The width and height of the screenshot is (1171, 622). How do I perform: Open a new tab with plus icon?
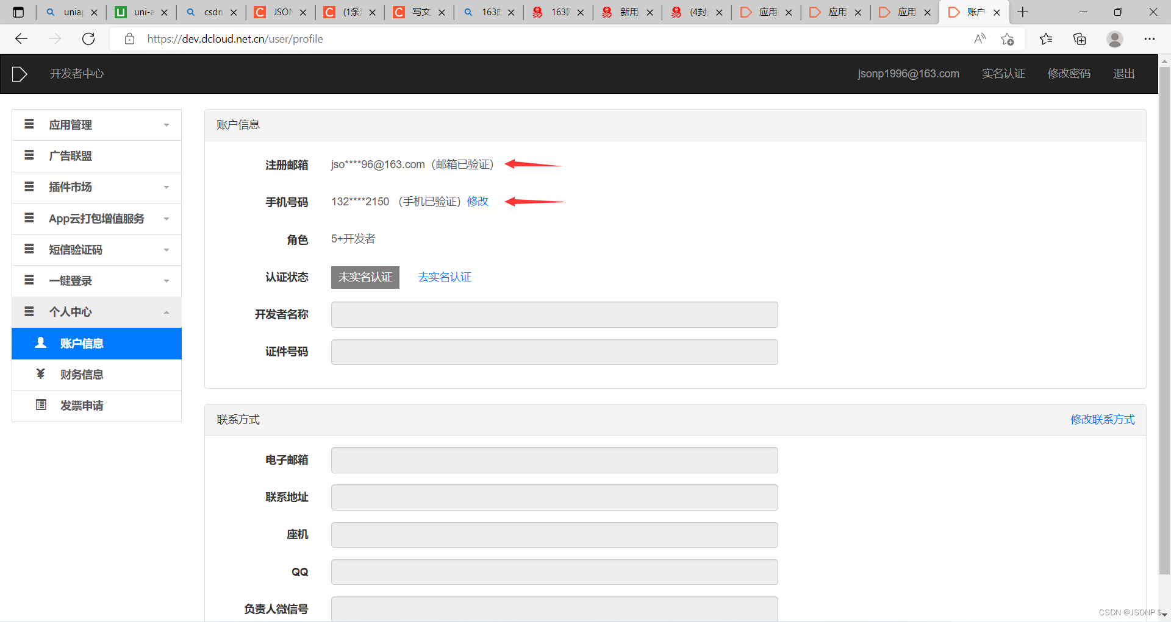(1023, 12)
